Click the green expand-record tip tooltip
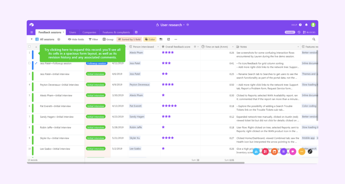The width and height of the screenshot is (345, 184). click(83, 53)
